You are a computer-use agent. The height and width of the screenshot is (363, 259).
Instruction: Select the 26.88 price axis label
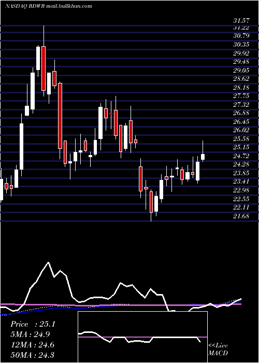[241, 113]
